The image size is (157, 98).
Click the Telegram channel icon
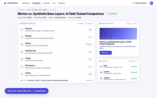pos(101,79)
